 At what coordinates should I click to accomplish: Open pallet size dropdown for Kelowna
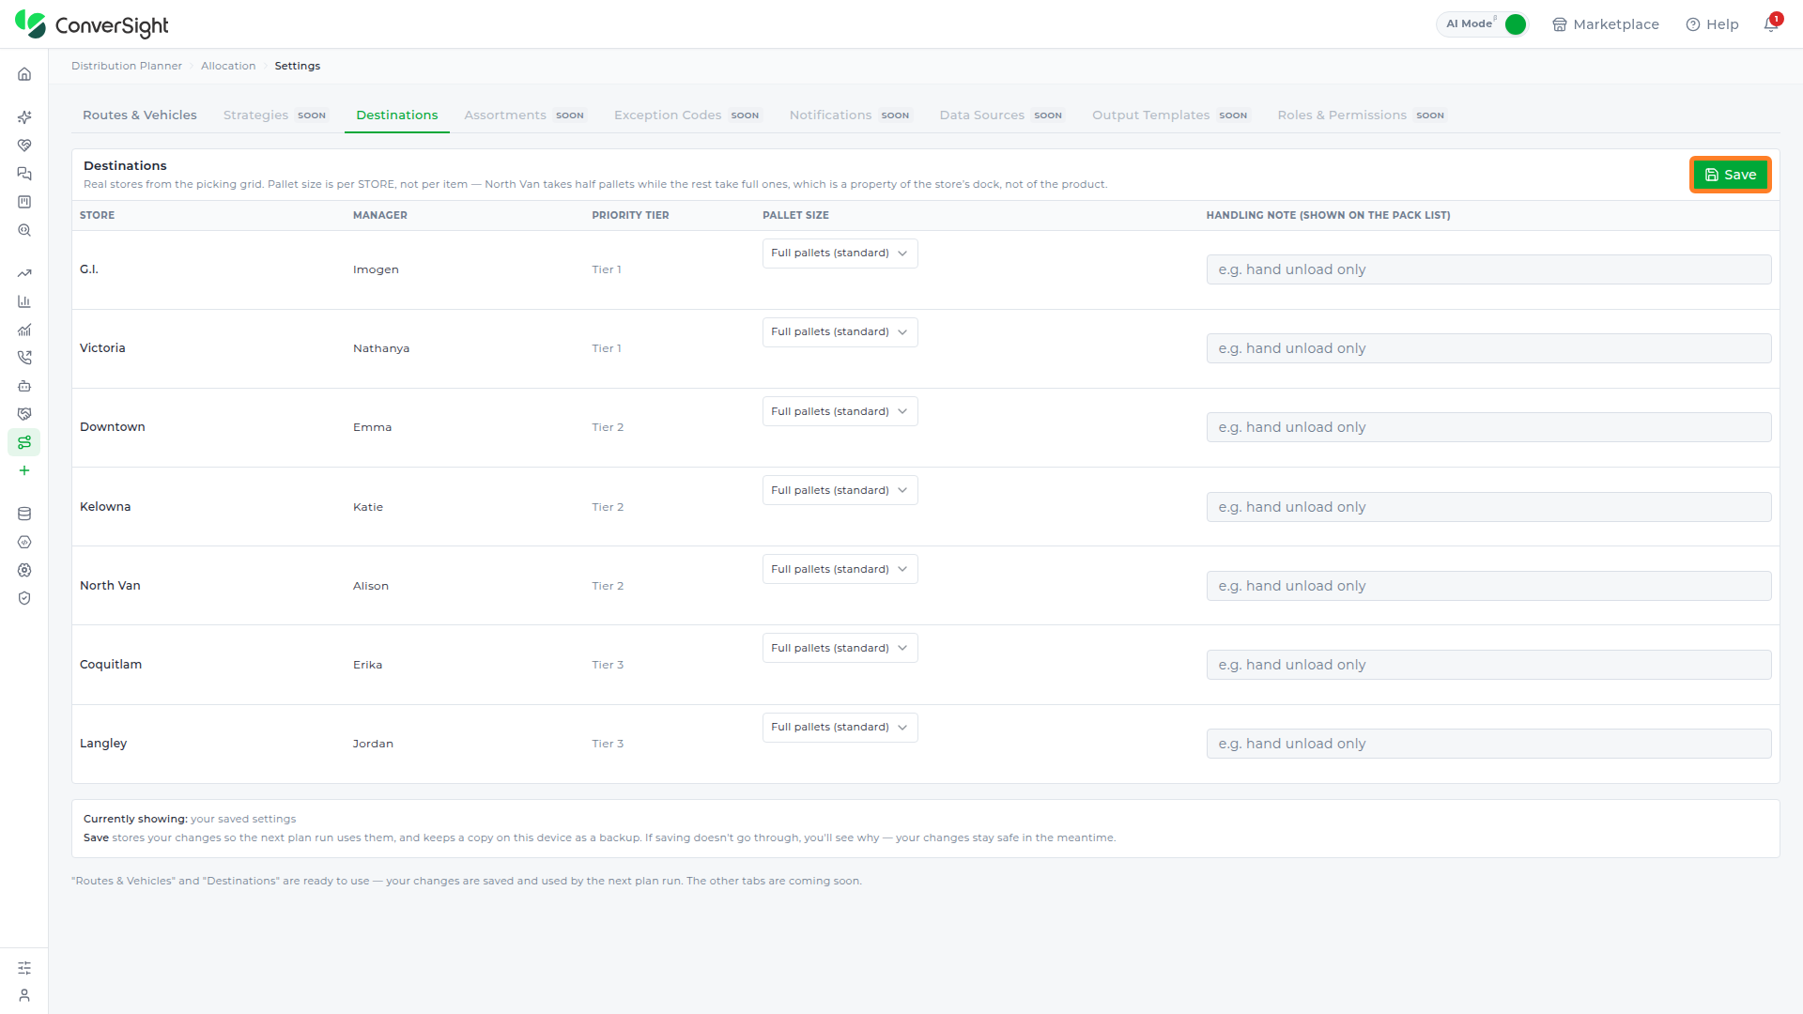click(x=840, y=490)
